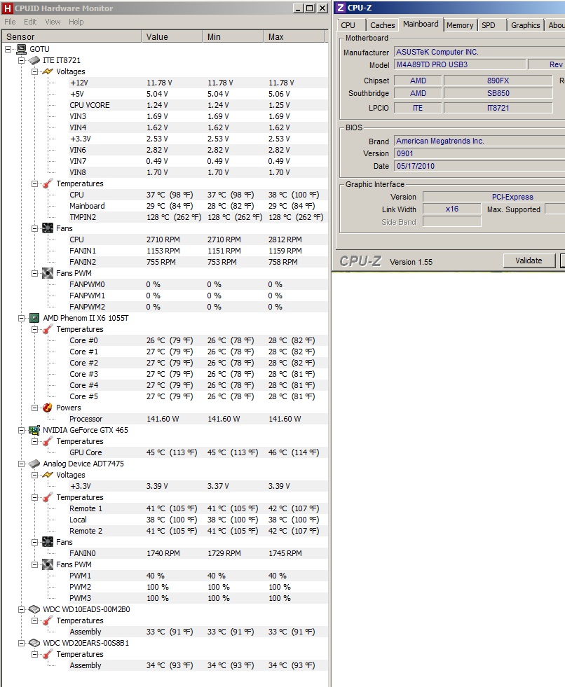
Task: Click the thermometer icon under NVIDIA GeForce GTX 465
Action: [48, 442]
